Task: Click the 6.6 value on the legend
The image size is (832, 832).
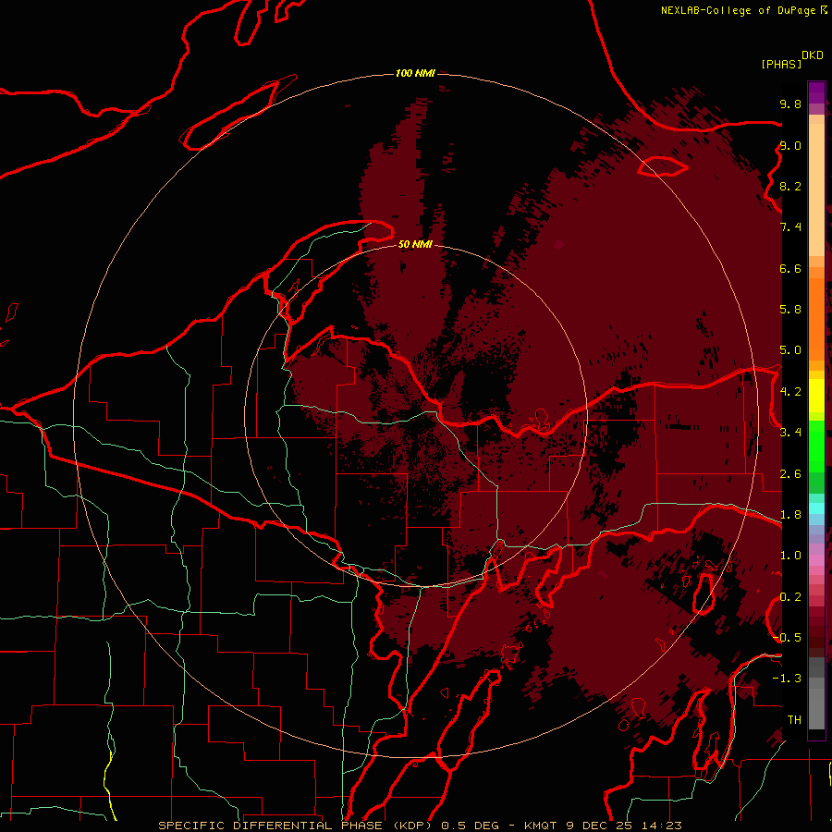Action: tap(790, 268)
